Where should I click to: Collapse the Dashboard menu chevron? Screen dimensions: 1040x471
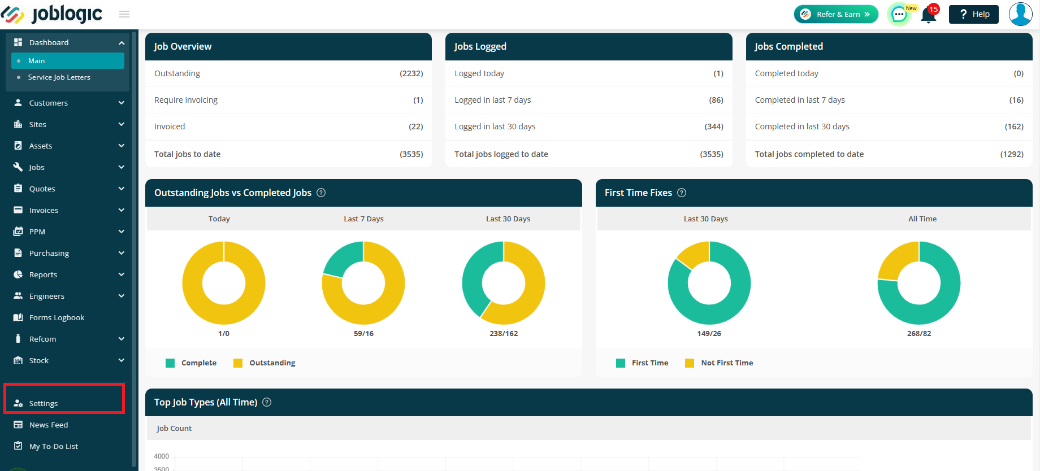pos(122,43)
